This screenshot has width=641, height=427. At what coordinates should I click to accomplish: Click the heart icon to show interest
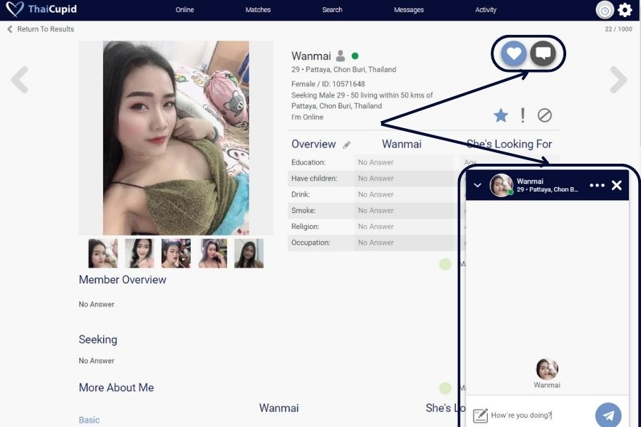(x=514, y=53)
